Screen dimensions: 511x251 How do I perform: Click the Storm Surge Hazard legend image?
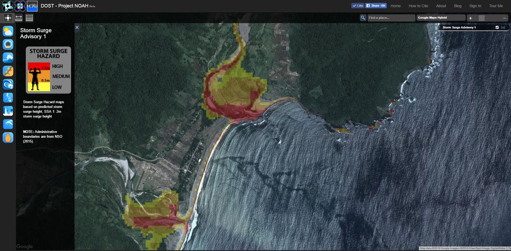(x=48, y=70)
